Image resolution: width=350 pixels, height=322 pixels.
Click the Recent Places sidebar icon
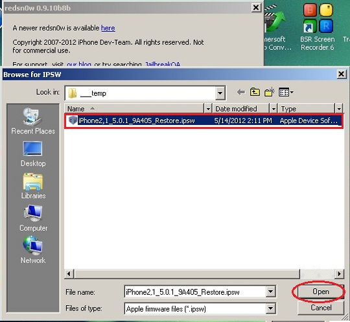coord(33,121)
